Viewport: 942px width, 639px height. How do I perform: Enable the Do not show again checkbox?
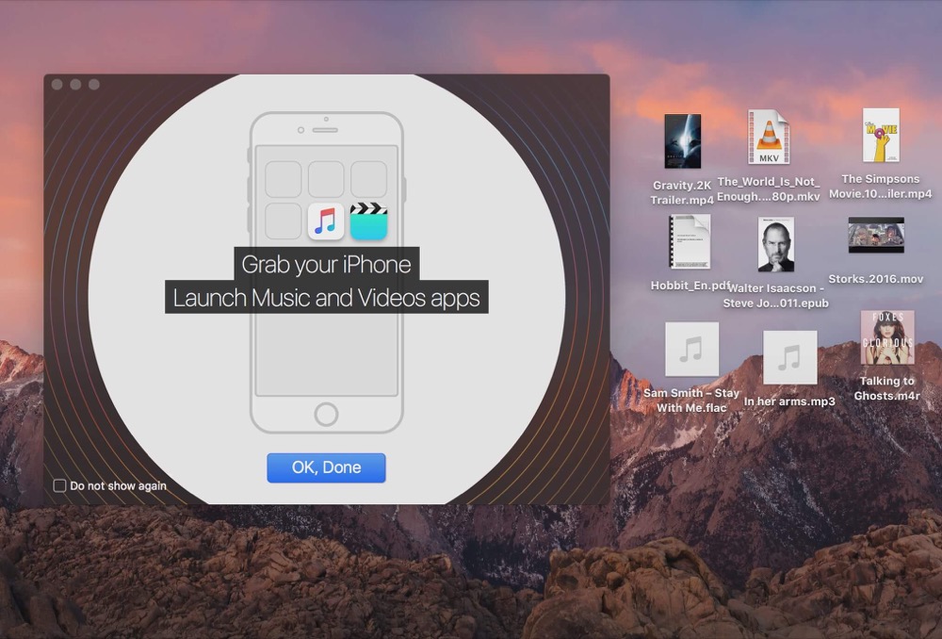[x=59, y=485]
